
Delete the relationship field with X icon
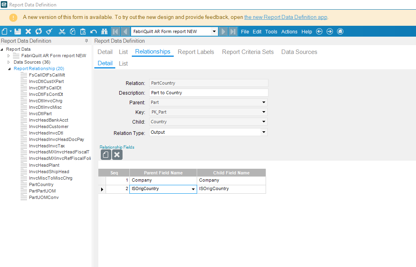click(x=117, y=155)
